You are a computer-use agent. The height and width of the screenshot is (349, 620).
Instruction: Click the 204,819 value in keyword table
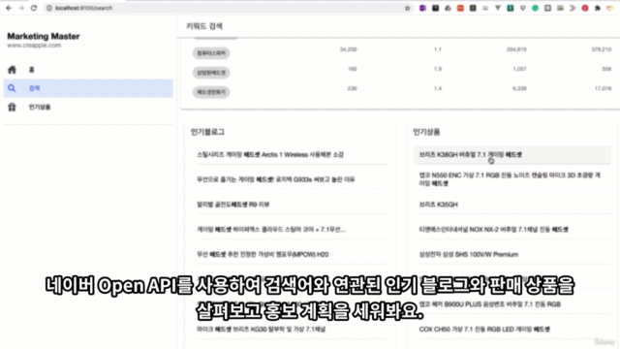[516, 49]
